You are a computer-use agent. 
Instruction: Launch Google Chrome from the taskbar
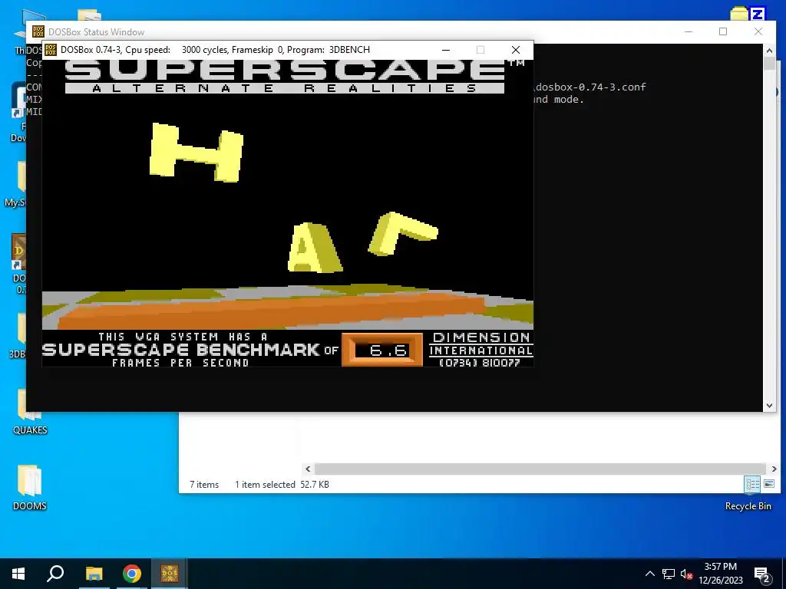click(132, 574)
